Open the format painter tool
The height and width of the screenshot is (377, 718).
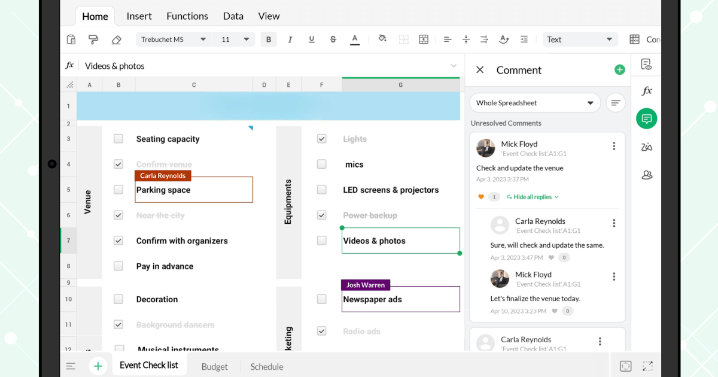point(93,39)
